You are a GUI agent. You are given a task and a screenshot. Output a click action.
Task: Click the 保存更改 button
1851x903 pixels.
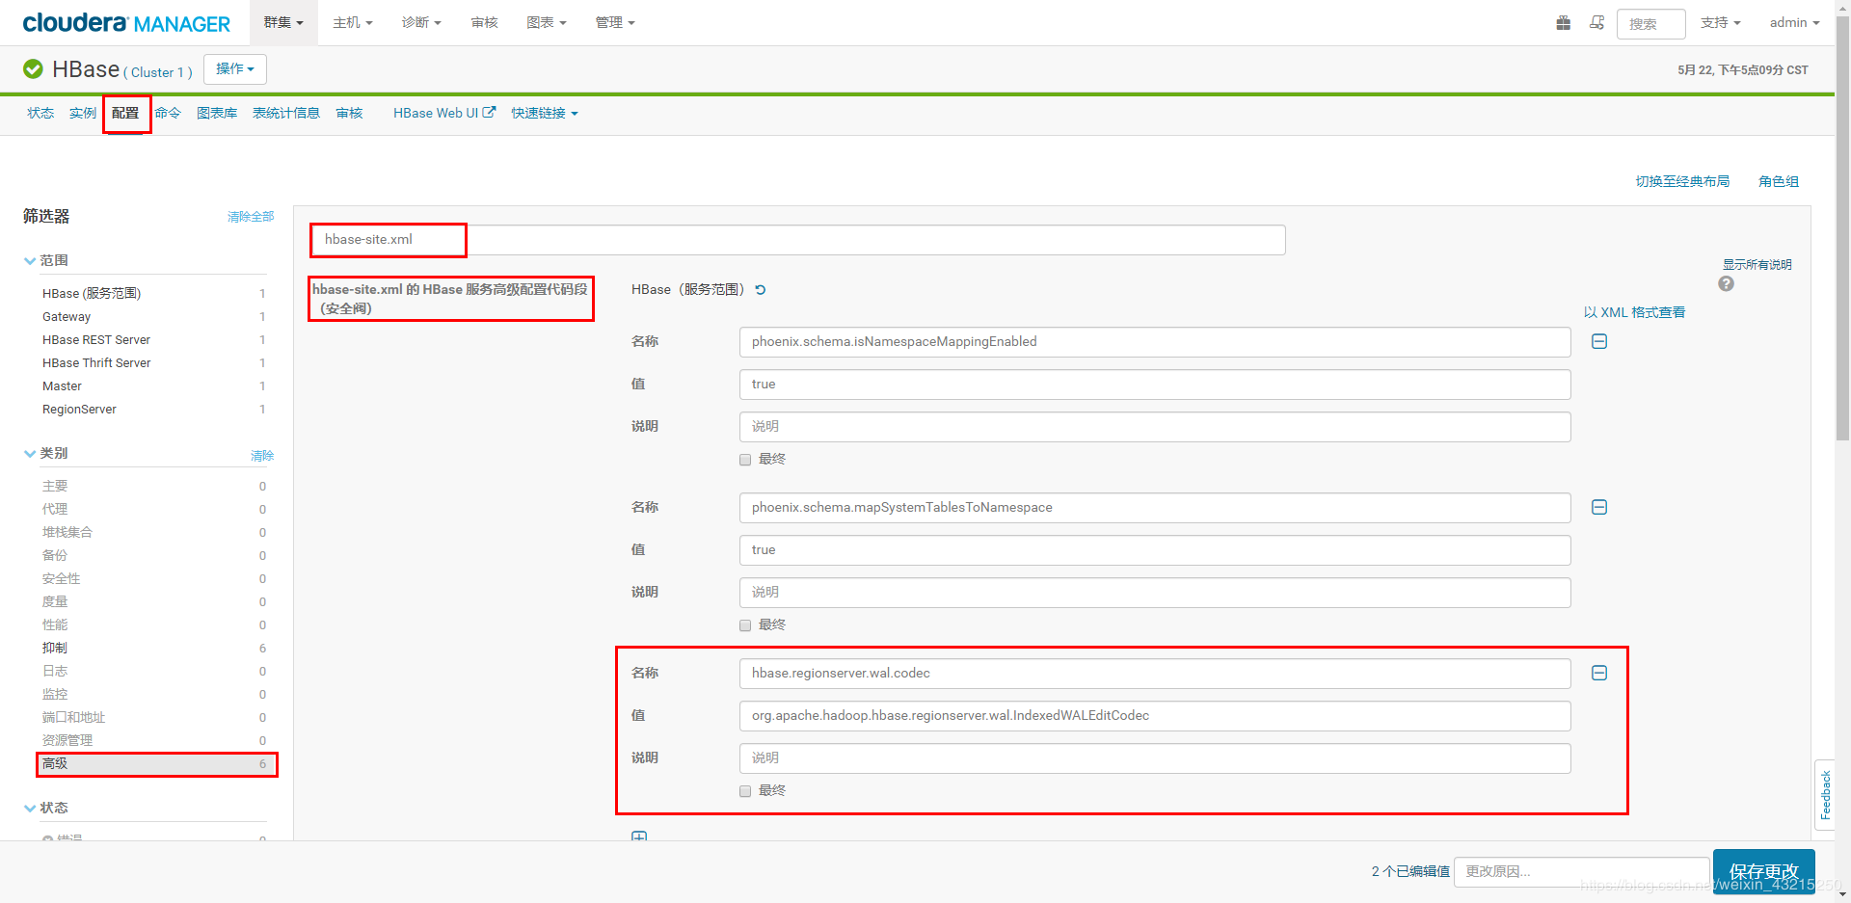tap(1764, 871)
